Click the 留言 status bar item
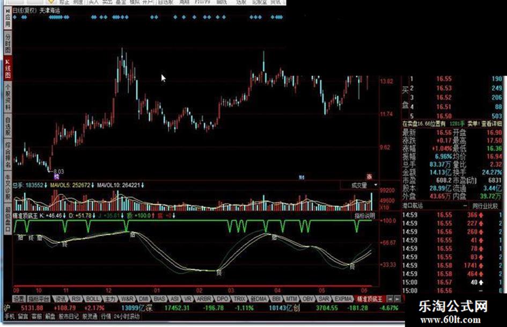The image size is (507, 327). tap(23, 316)
